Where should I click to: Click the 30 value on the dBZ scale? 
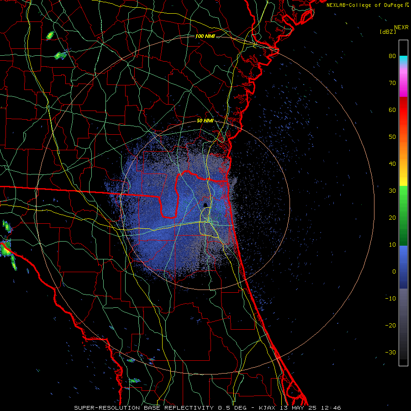(392, 190)
